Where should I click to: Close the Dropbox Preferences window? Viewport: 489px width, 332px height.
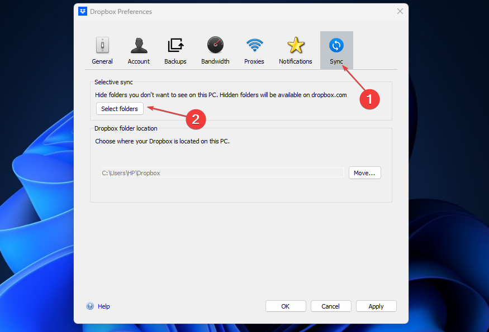400,12
